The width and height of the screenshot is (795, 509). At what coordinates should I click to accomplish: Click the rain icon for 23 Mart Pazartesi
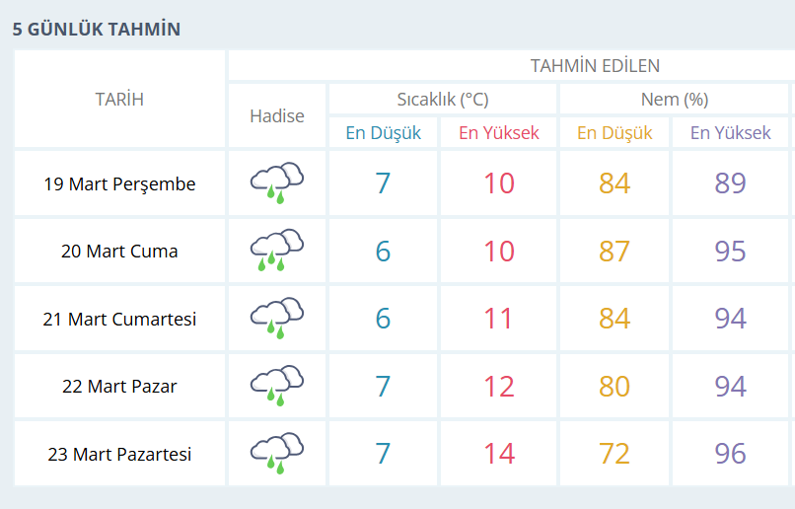[x=276, y=454]
